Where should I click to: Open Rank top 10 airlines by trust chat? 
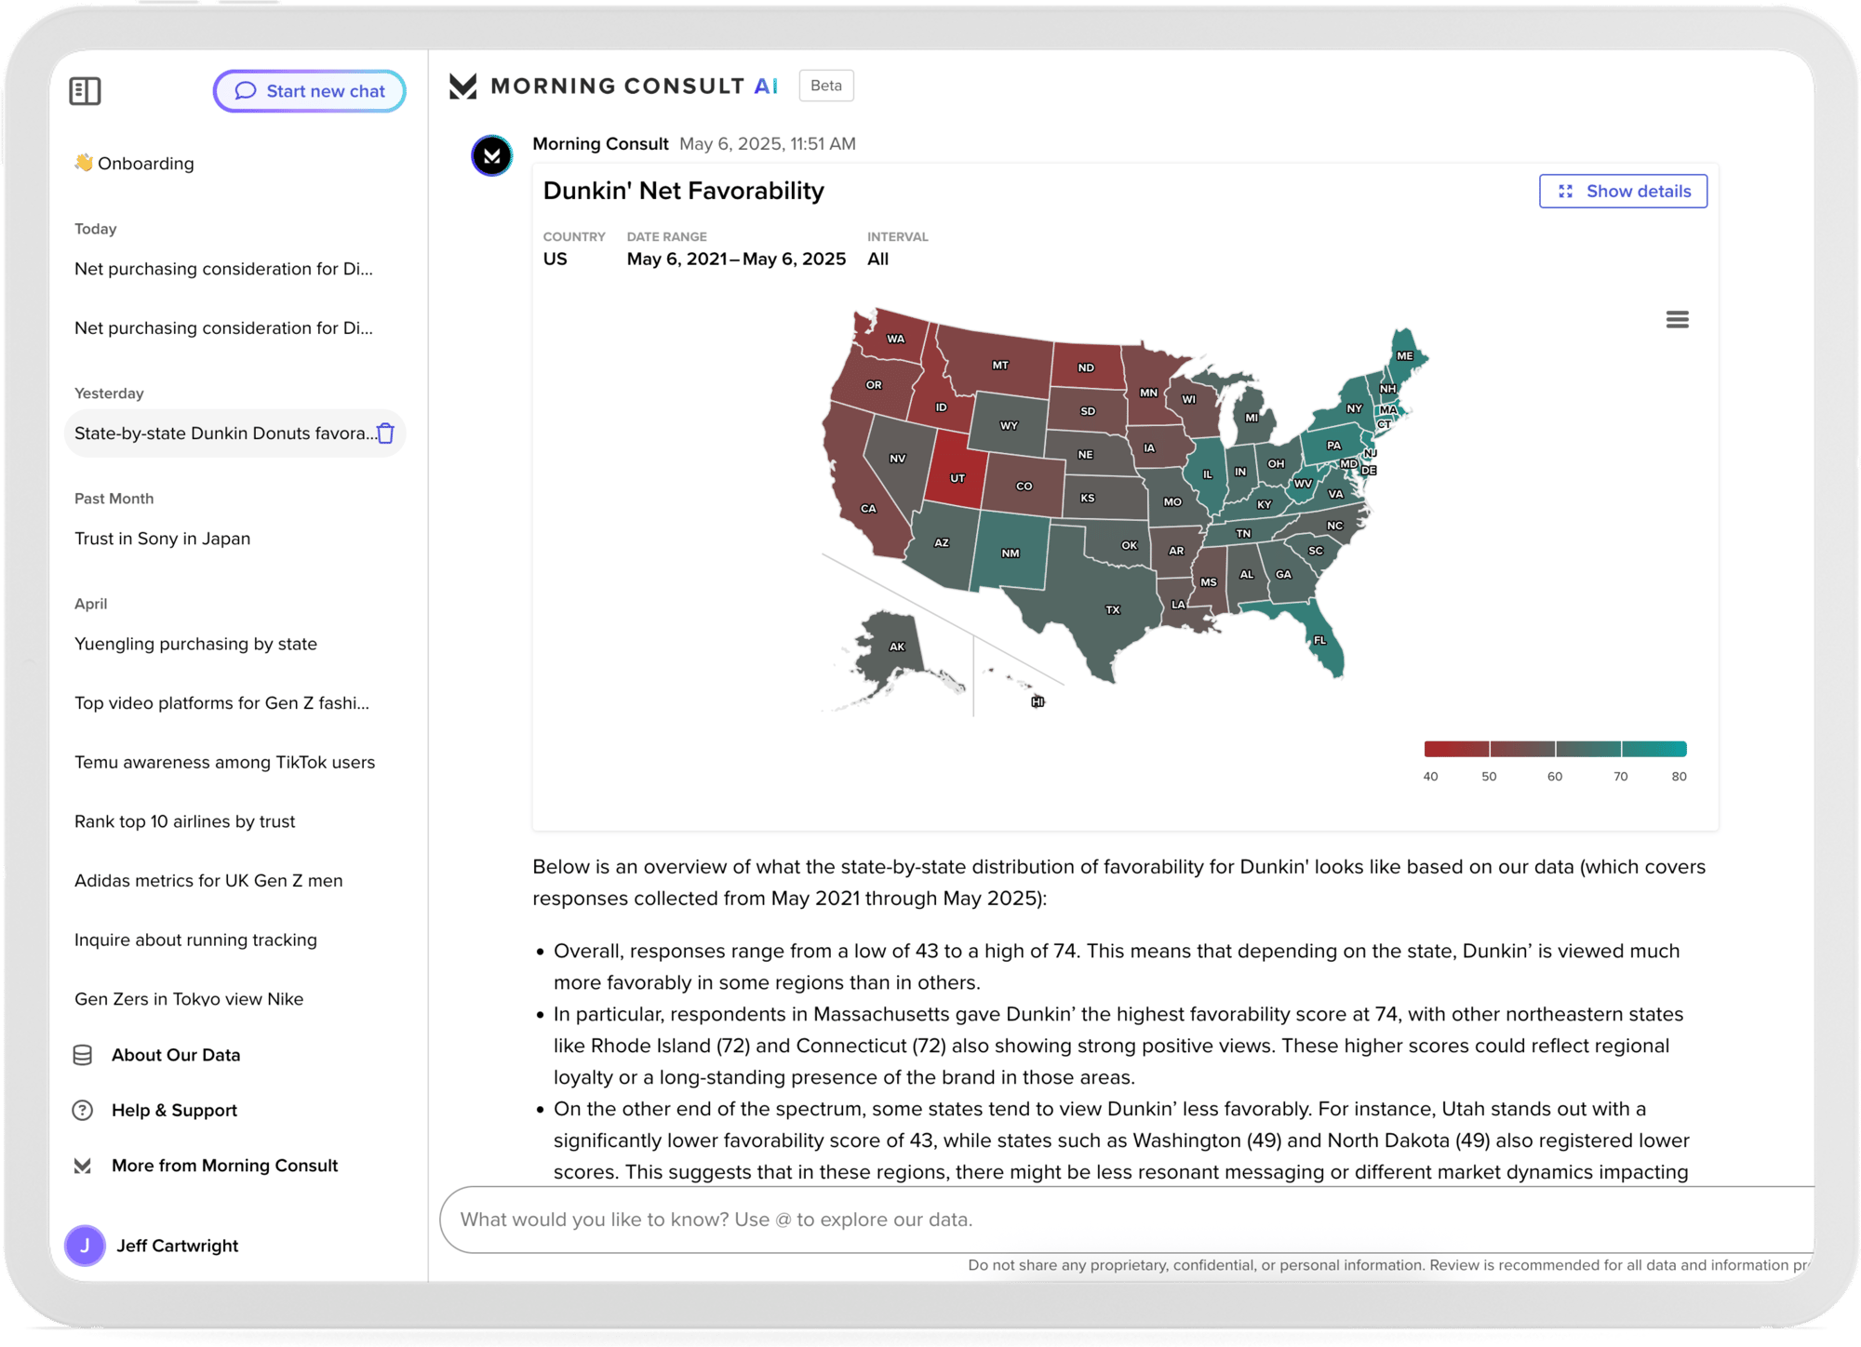pos(184,821)
